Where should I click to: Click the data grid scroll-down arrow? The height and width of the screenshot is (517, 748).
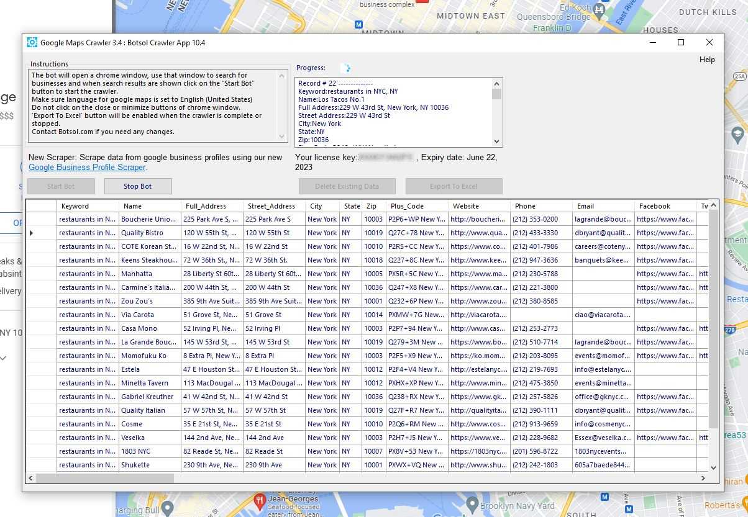(713, 468)
